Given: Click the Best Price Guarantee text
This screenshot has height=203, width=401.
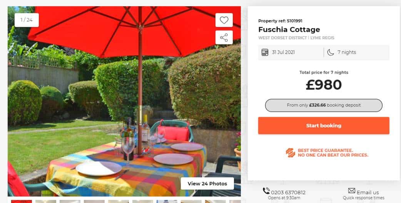Looking at the screenshot, I should pos(333,153).
